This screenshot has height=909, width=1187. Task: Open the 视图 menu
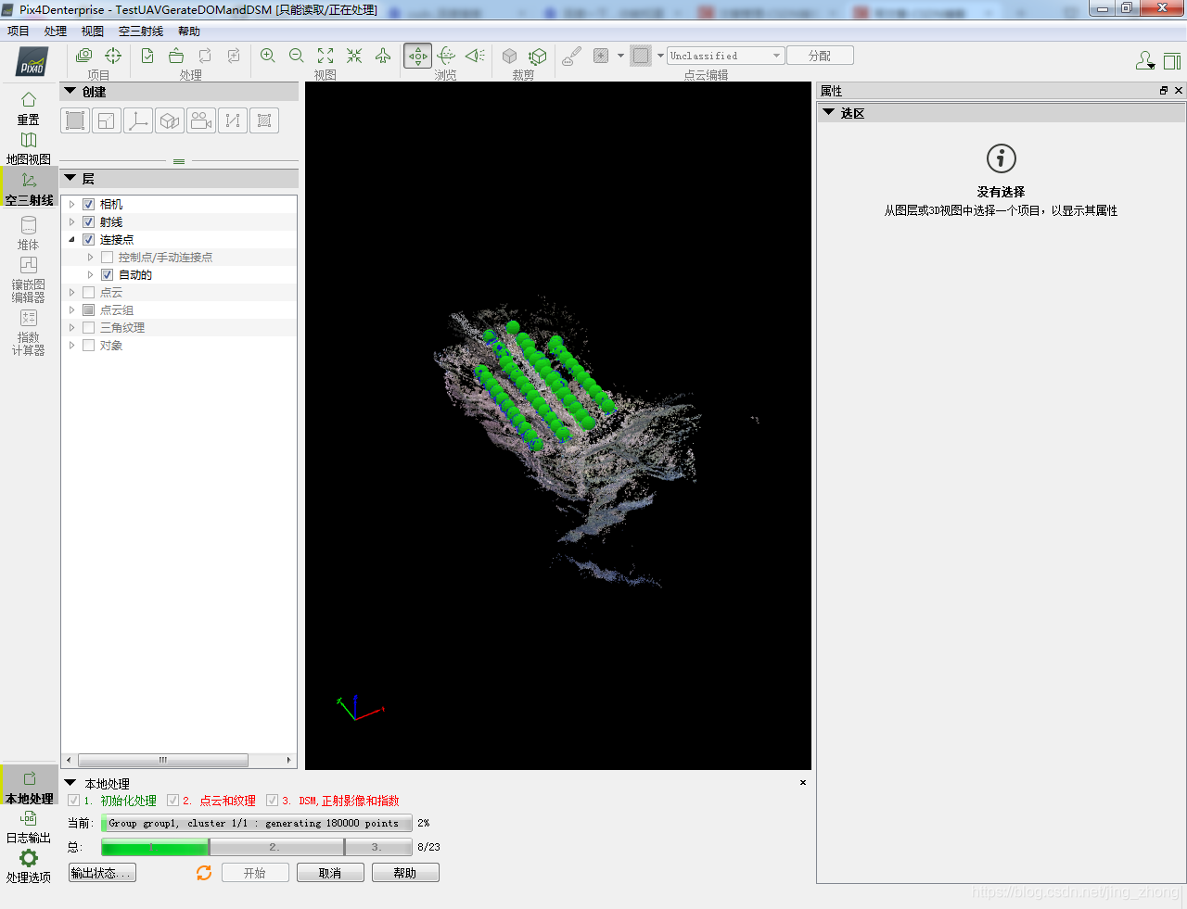pyautogui.click(x=93, y=32)
